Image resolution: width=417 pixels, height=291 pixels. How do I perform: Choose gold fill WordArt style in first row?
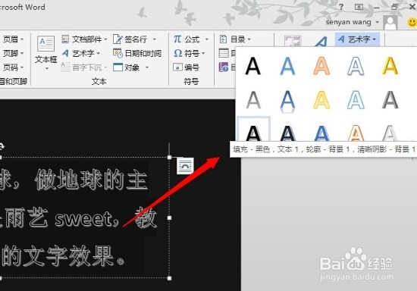tap(390, 66)
